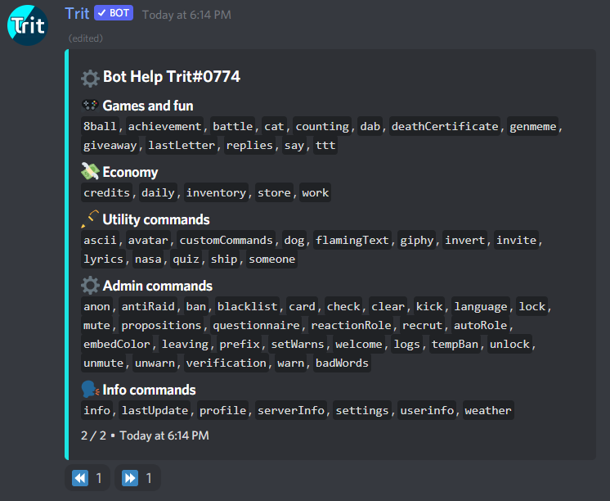Click the weather command tag
Screen dimensions: 610x501
pyautogui.click(x=488, y=410)
